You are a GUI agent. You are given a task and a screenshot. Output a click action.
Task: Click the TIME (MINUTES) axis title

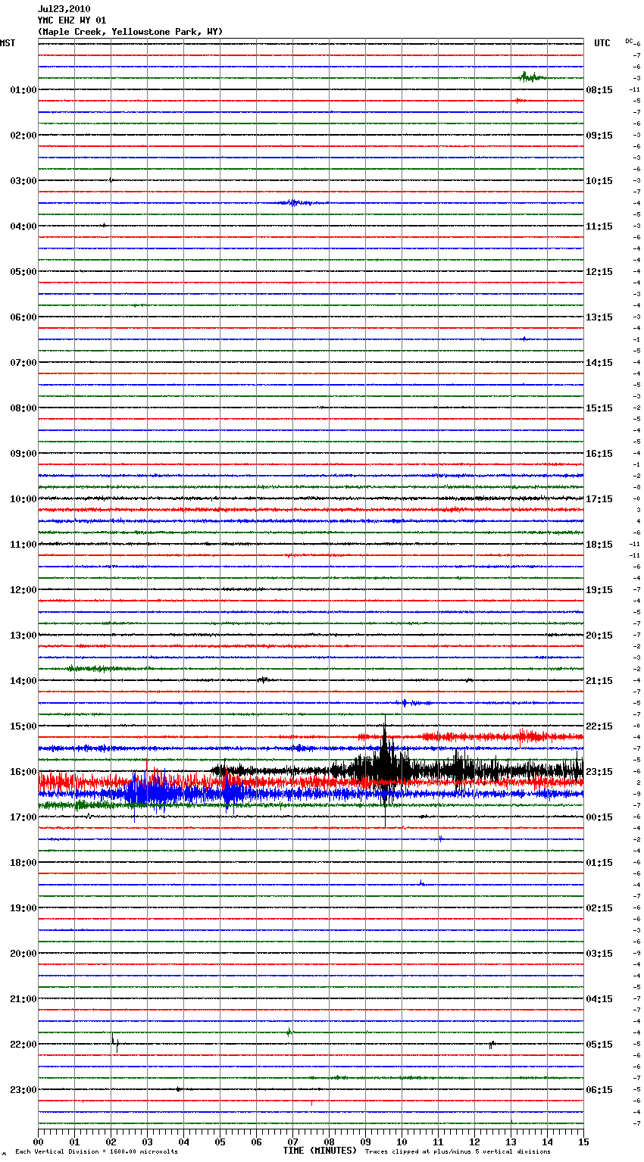coord(320,1151)
